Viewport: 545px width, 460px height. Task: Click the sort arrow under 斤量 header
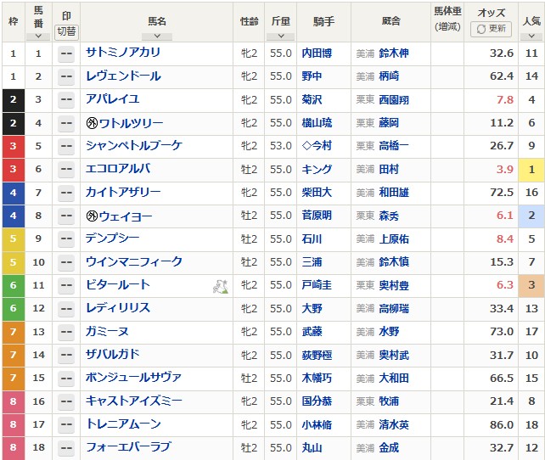[x=279, y=36]
